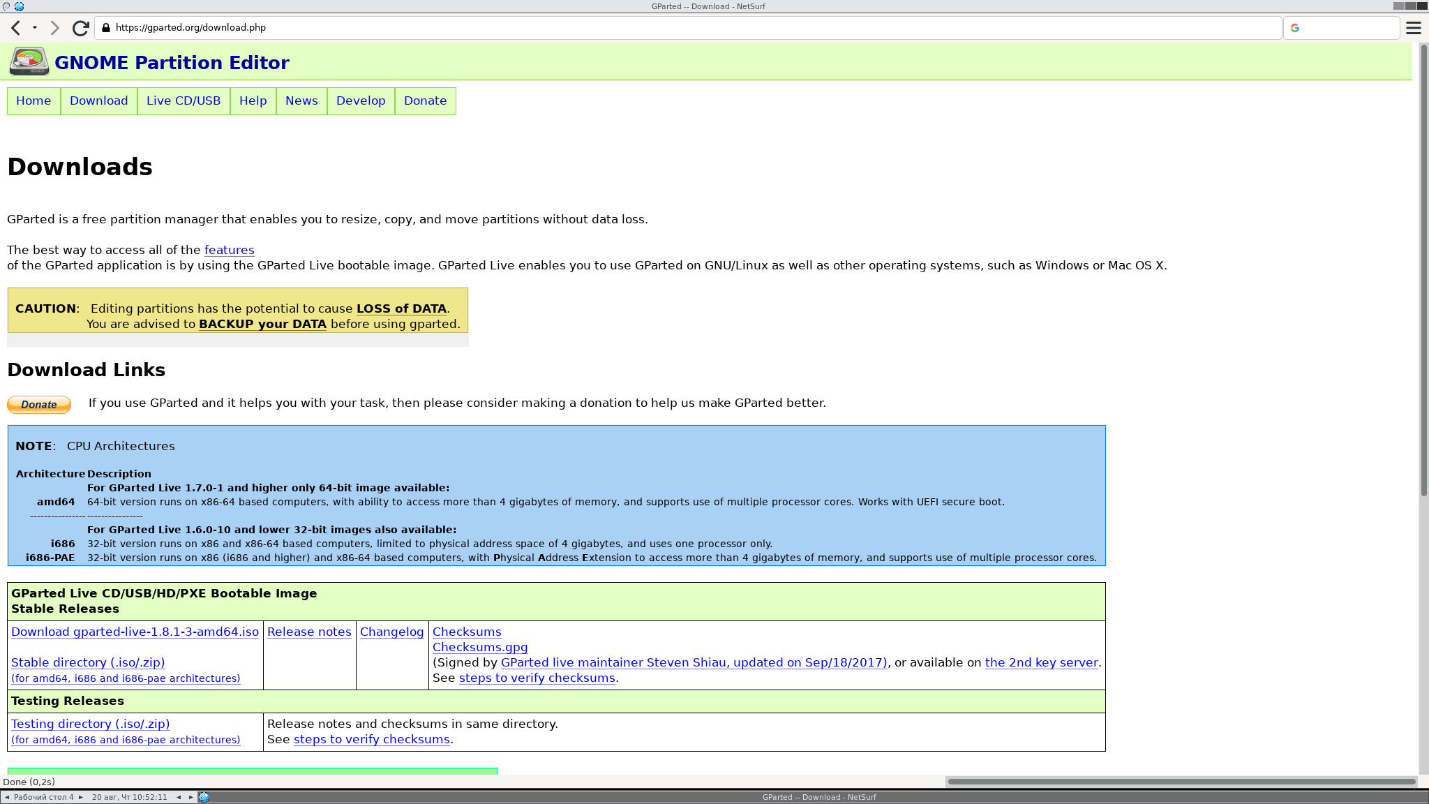
Task: Open the back history dropdown arrow
Action: pyautogui.click(x=35, y=28)
